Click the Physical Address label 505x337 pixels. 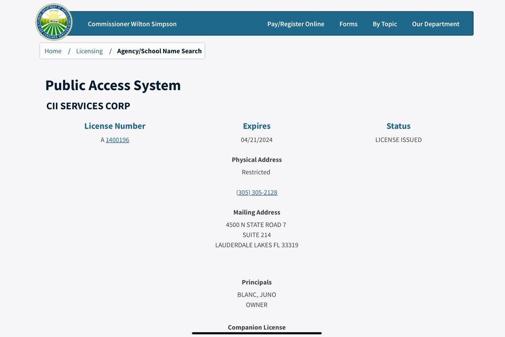(x=256, y=160)
